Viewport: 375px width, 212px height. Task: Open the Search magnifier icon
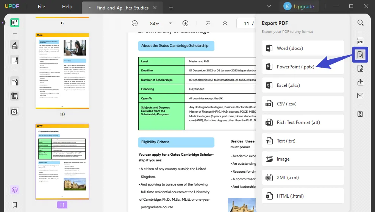pos(360,23)
